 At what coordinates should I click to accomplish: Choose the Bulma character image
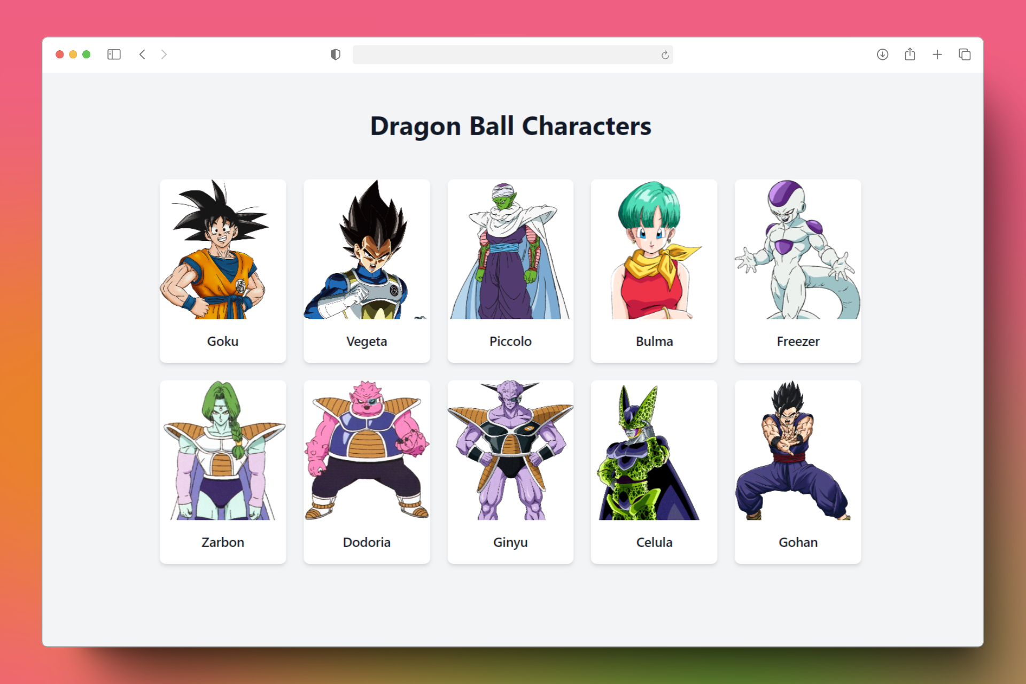[x=654, y=249]
